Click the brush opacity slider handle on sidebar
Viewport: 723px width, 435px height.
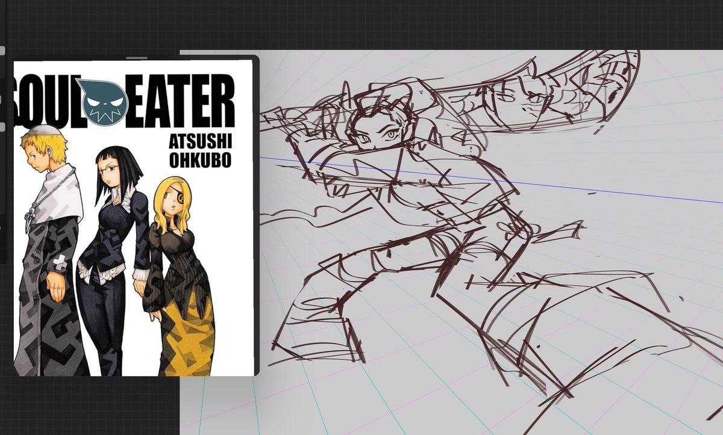[2, 127]
